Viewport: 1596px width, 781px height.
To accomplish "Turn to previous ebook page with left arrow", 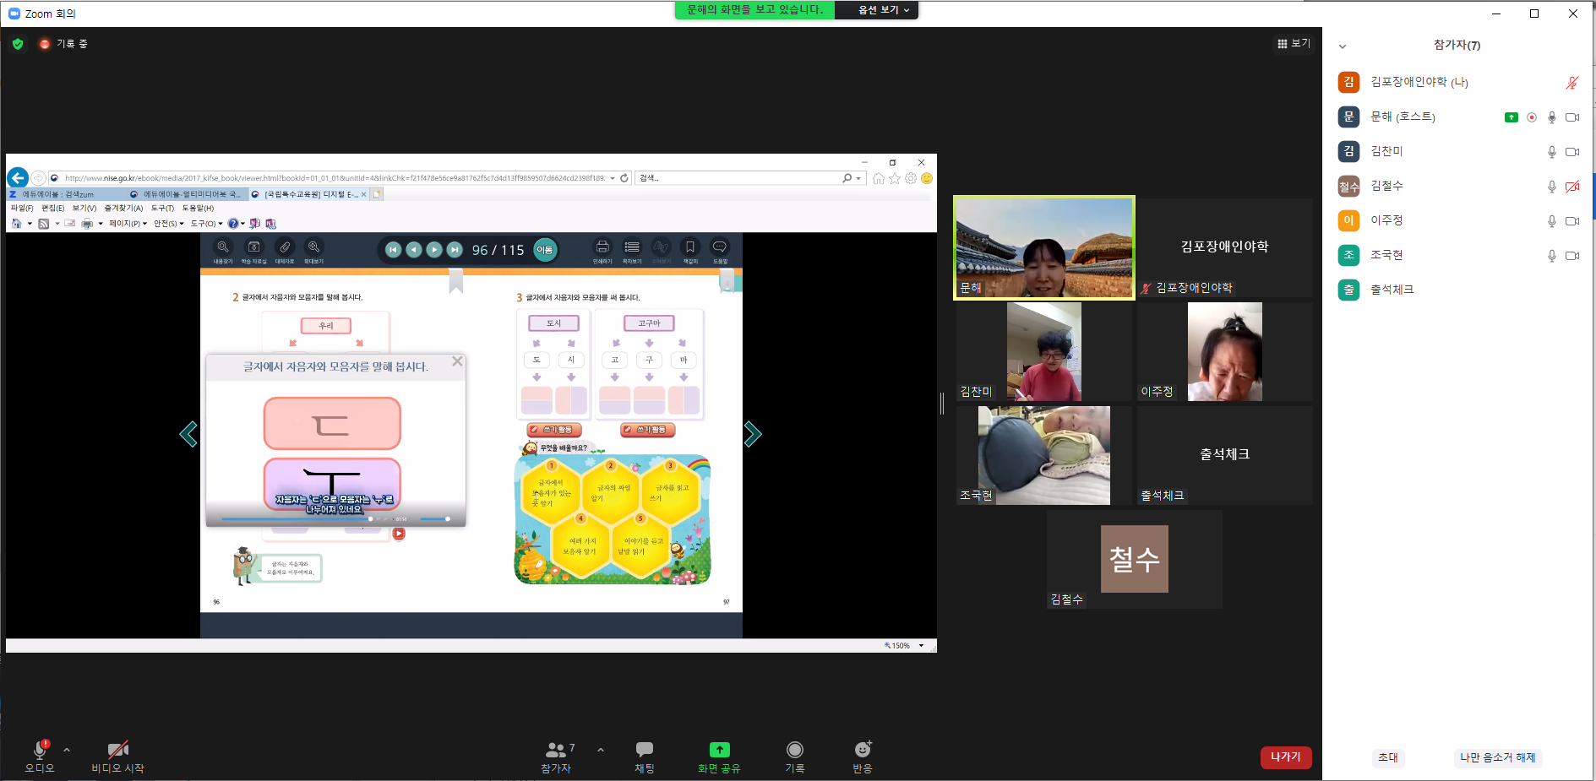I will (188, 434).
